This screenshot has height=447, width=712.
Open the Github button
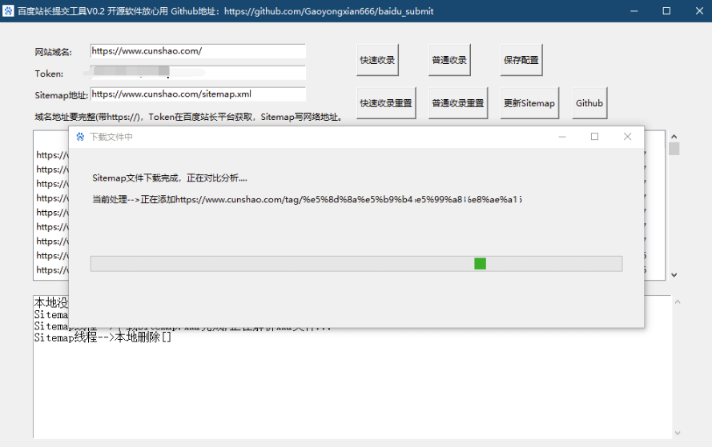coord(589,103)
